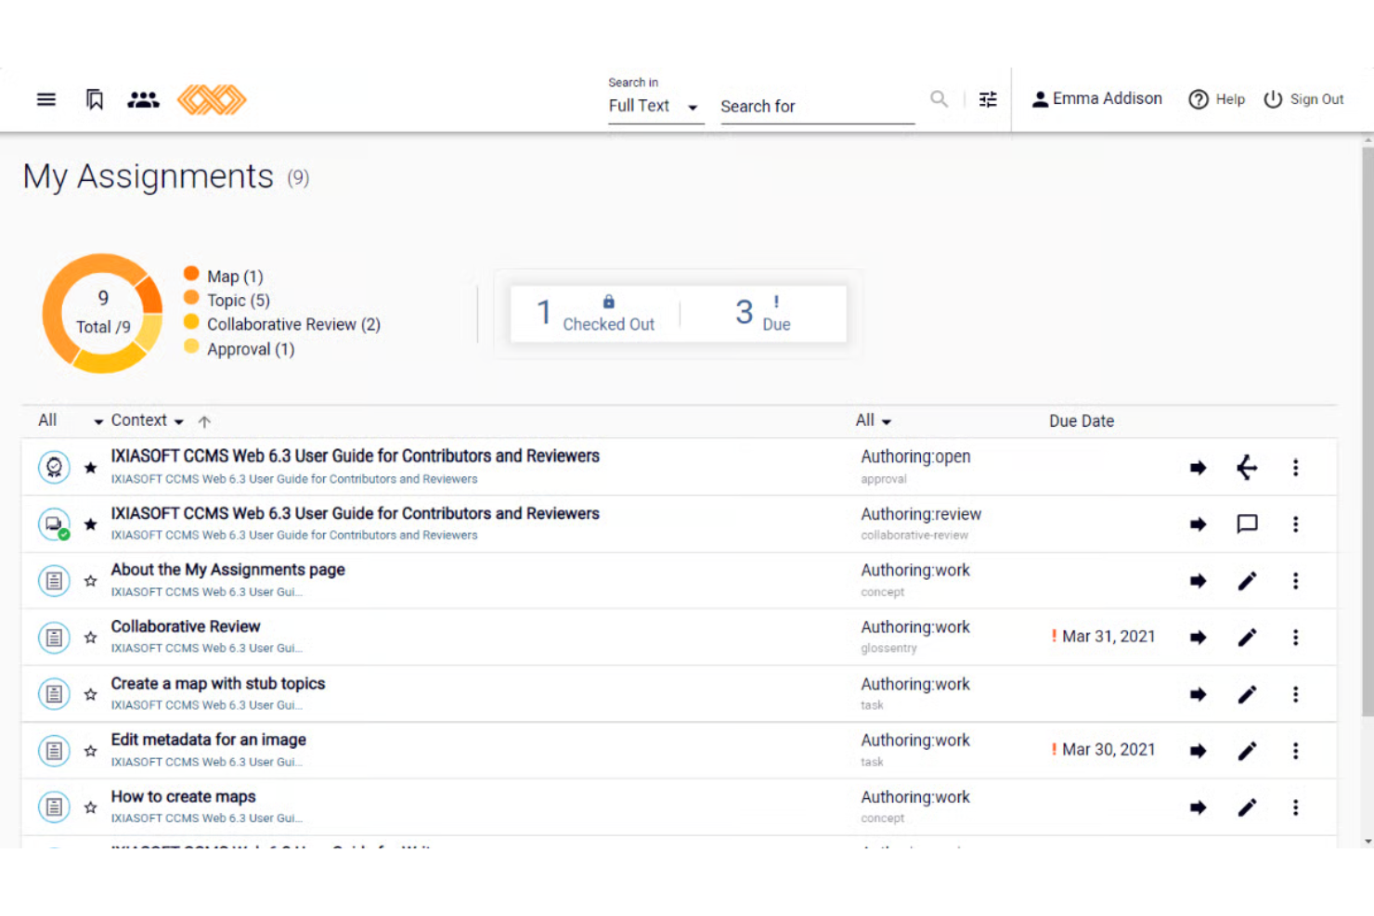Open How to create maps topic

(x=184, y=797)
